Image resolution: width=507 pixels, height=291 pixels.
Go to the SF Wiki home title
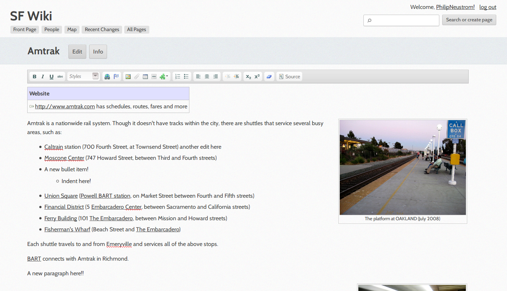(31, 16)
